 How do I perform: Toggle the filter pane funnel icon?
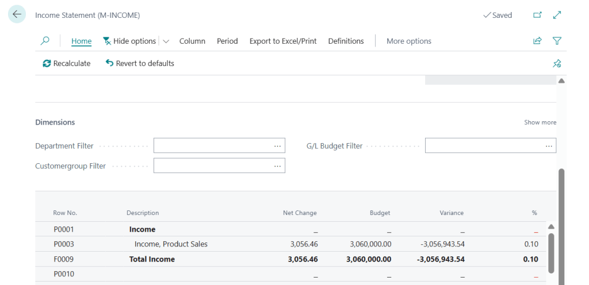[x=557, y=41]
